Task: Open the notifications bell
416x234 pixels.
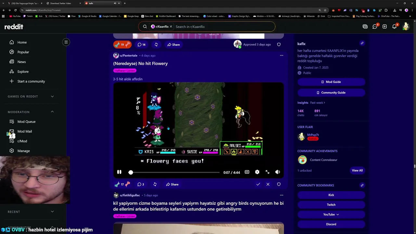Action: click(x=394, y=27)
